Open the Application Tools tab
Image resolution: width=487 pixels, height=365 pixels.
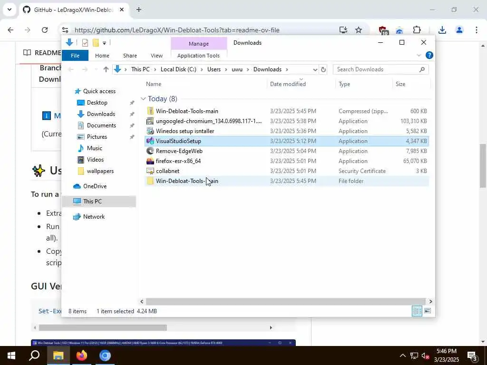(x=198, y=56)
